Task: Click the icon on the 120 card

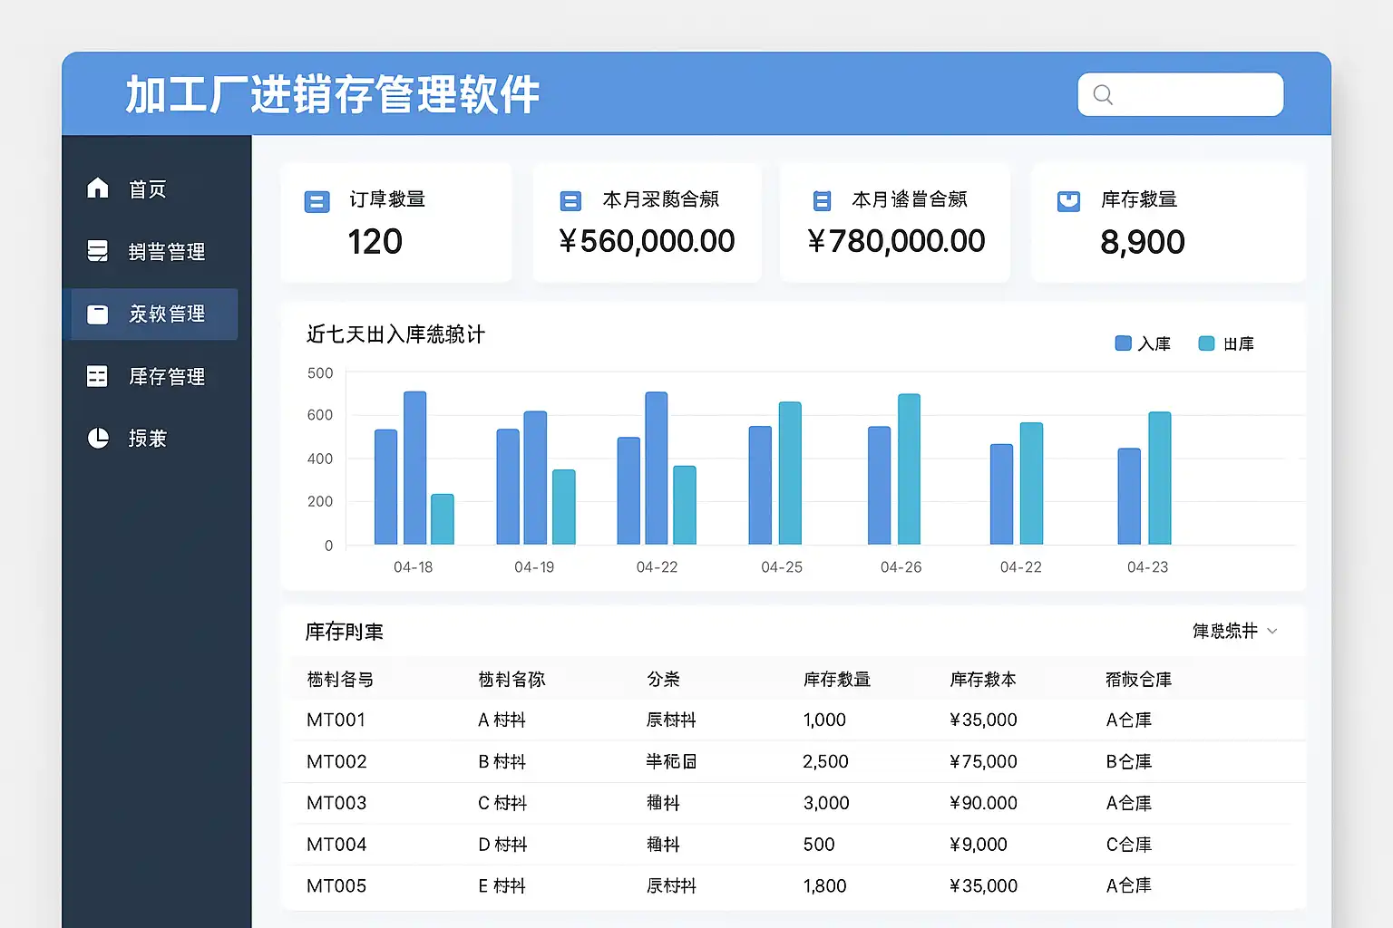Action: 317,202
